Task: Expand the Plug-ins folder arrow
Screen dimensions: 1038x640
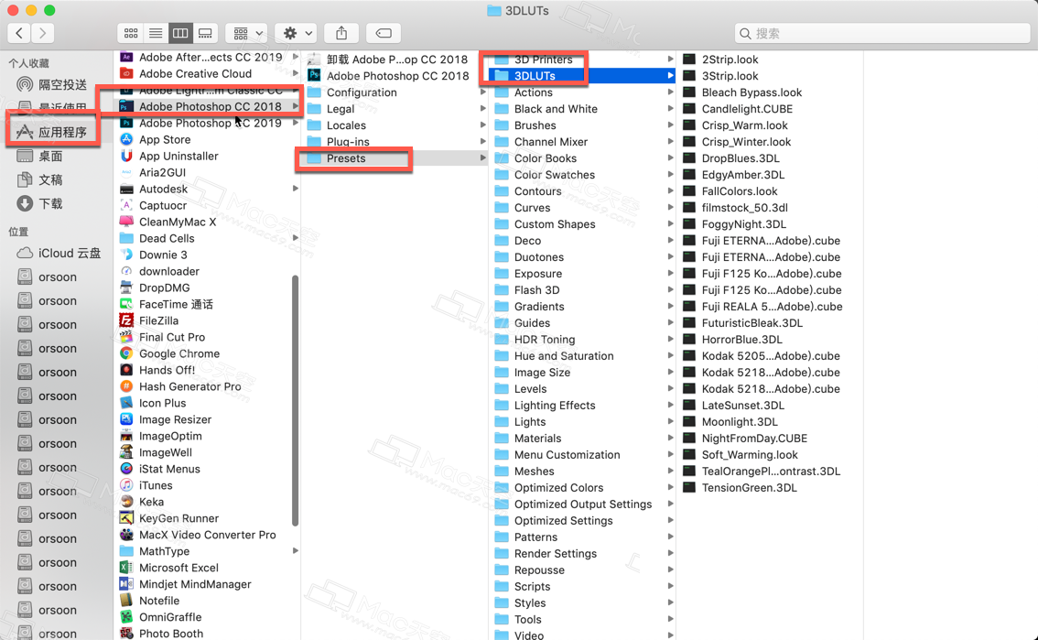Action: click(x=483, y=142)
